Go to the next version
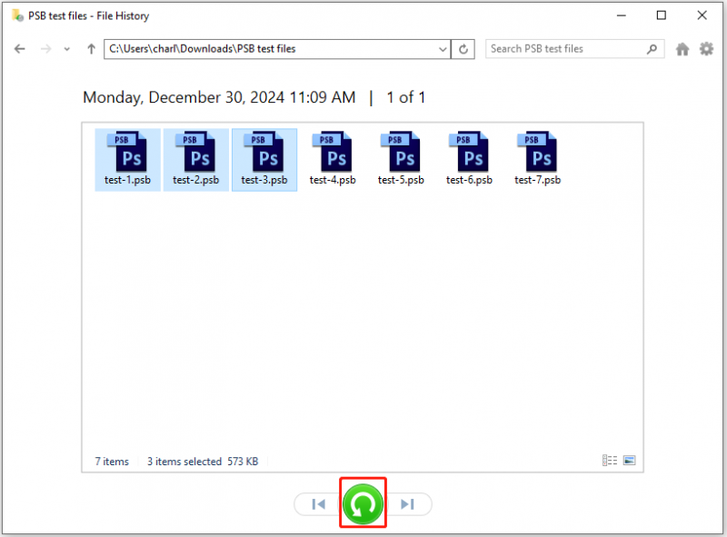Screen dimensions: 727x537 pyautogui.click(x=407, y=504)
